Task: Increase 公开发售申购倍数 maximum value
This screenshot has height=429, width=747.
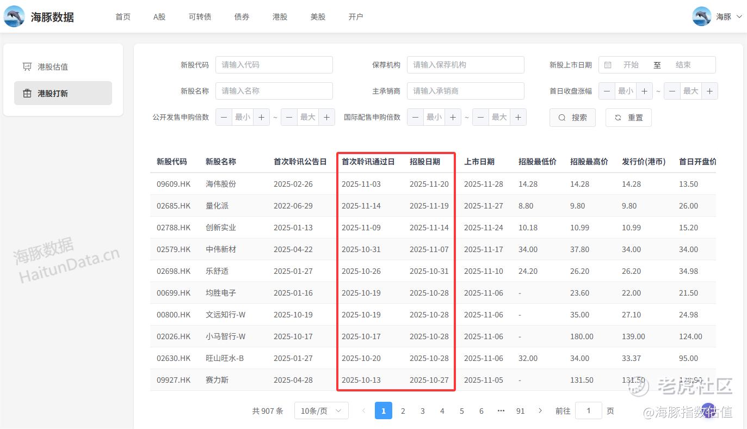Action: pyautogui.click(x=326, y=117)
